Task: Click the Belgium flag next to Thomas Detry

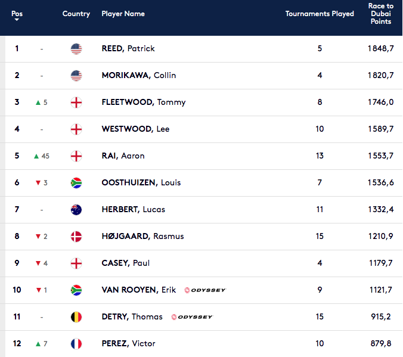Action: click(76, 317)
